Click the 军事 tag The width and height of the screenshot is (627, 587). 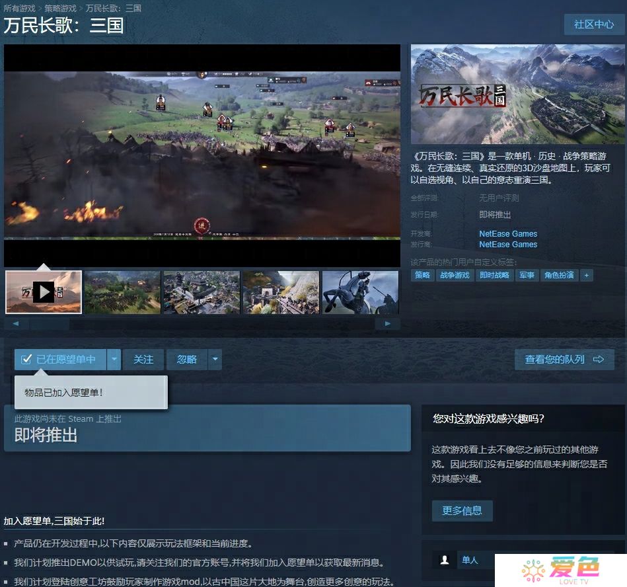tap(527, 275)
